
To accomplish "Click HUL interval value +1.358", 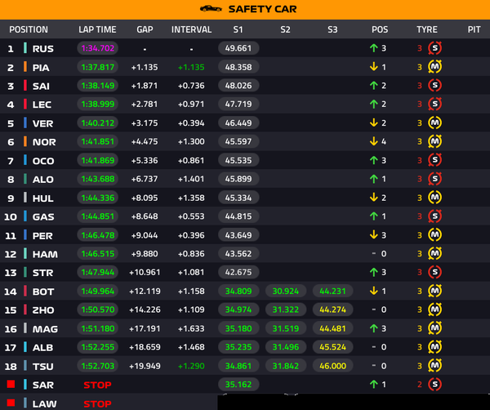I will [191, 198].
